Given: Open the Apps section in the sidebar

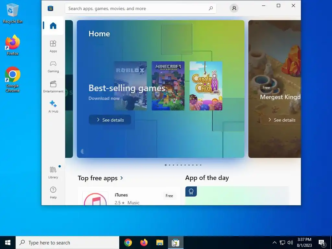Looking at the screenshot, I should (x=53, y=46).
